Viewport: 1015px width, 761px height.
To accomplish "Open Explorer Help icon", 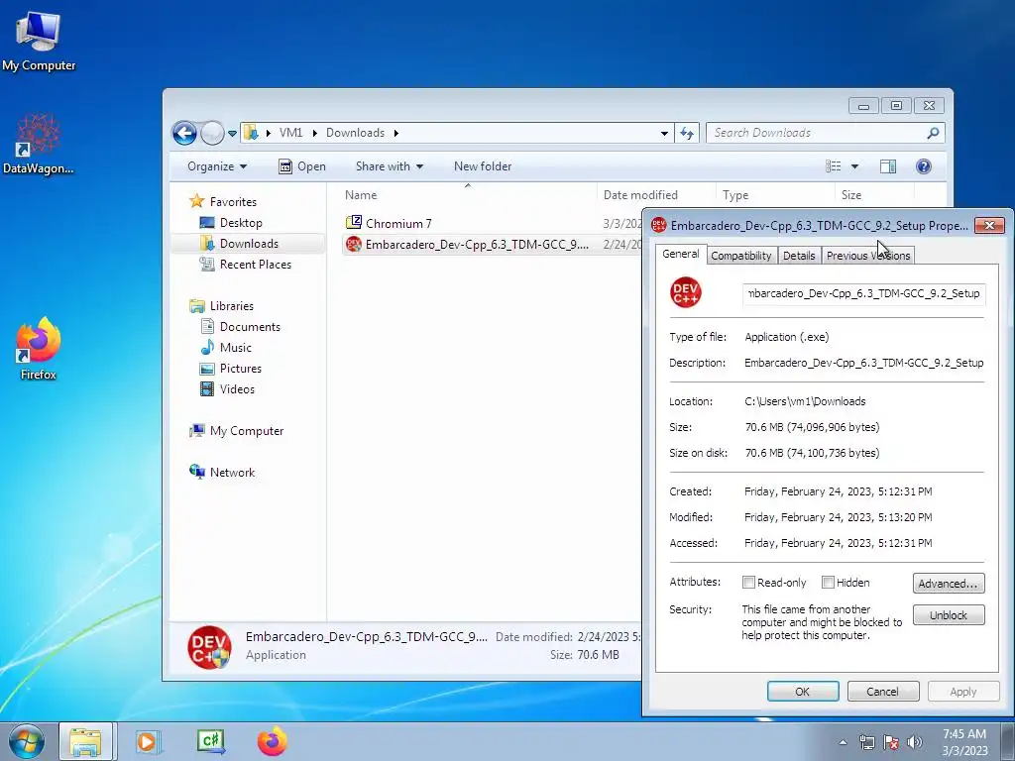I will click(923, 166).
